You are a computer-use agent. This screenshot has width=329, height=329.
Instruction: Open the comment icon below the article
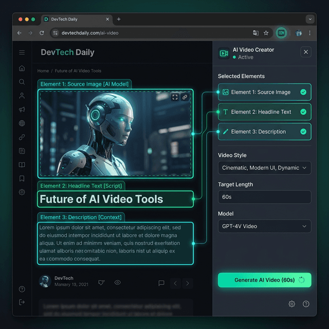(161, 283)
